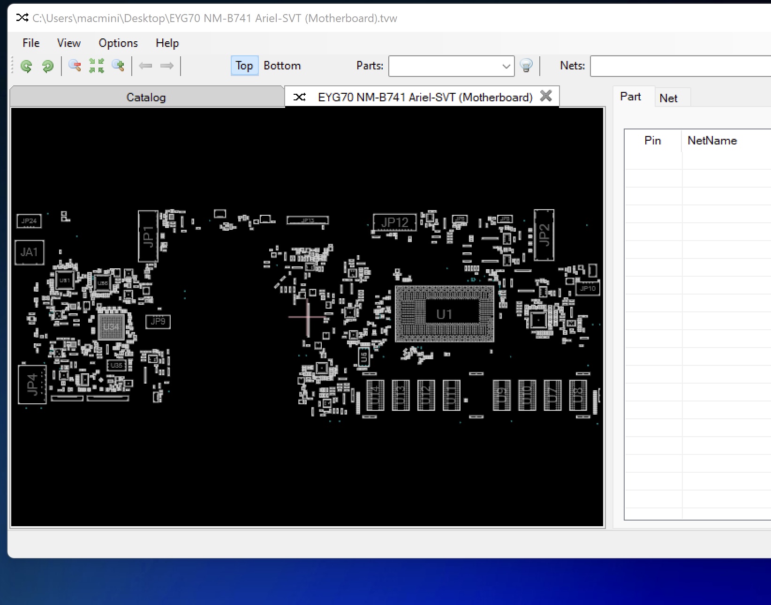
Task: Open the Options menu
Action: (x=118, y=43)
